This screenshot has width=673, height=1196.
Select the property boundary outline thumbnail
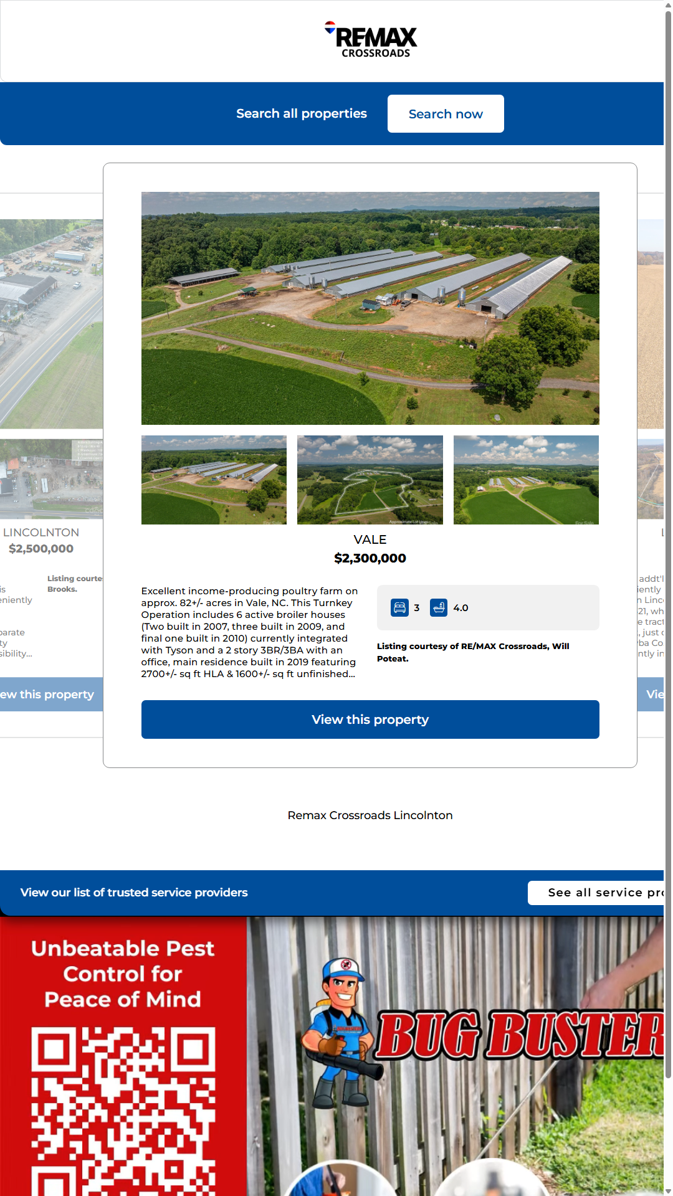click(370, 480)
